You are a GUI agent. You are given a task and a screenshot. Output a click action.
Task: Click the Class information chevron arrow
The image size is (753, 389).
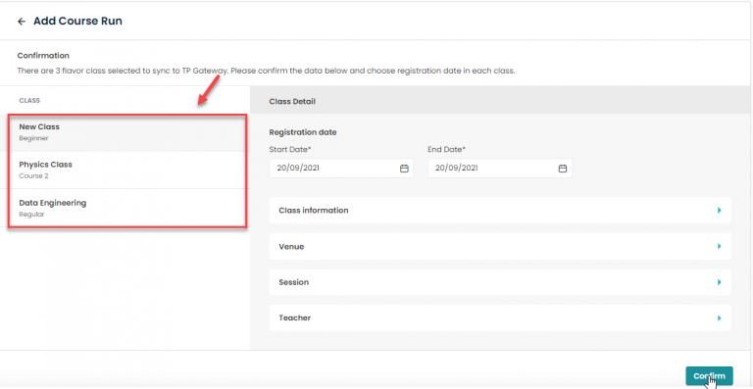[x=719, y=210]
